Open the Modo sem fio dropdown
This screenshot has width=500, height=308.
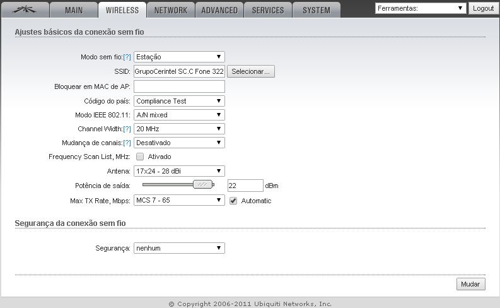179,57
